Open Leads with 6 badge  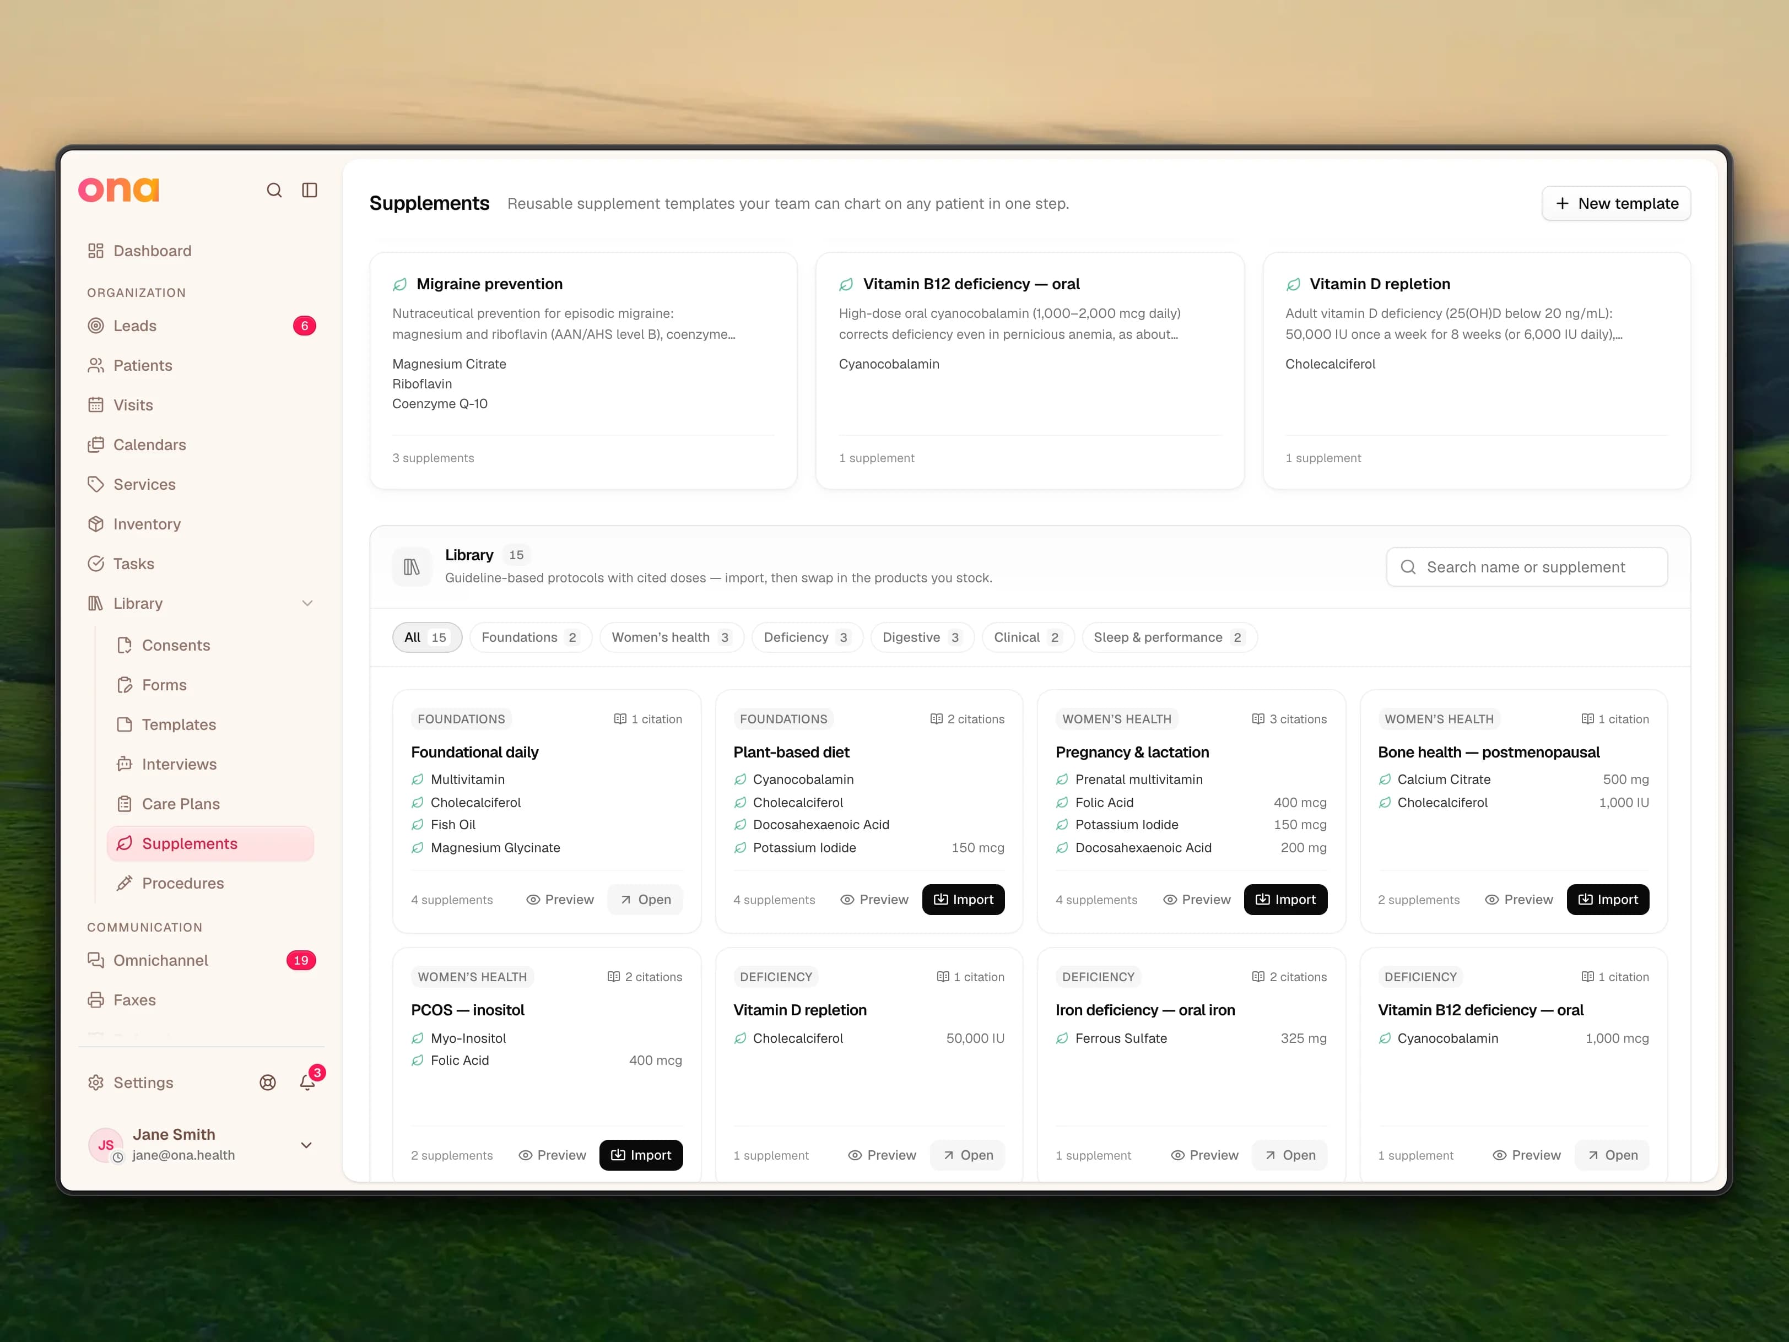tap(201, 326)
